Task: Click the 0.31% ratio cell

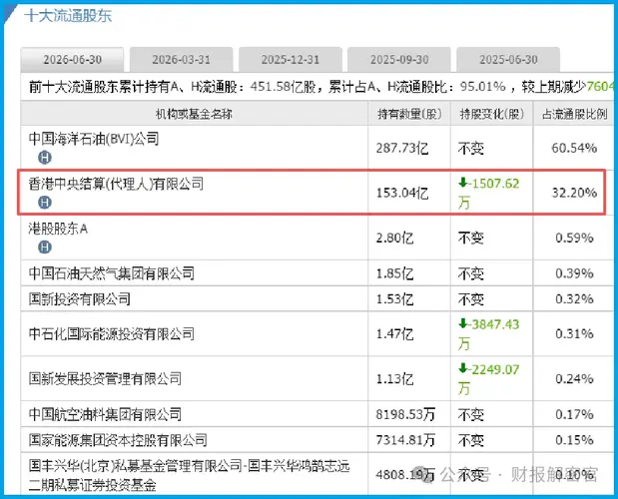Action: tap(574, 334)
